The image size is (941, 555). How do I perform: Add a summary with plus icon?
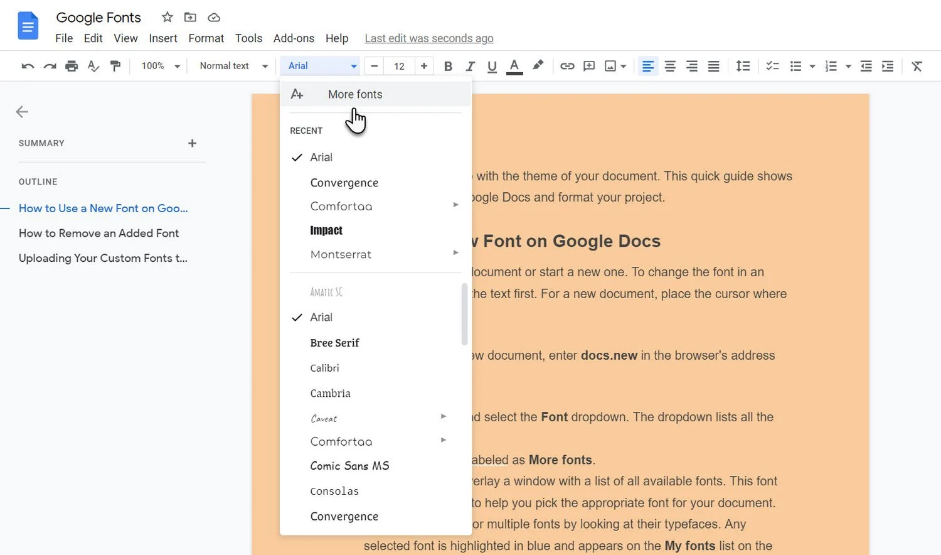(x=193, y=143)
